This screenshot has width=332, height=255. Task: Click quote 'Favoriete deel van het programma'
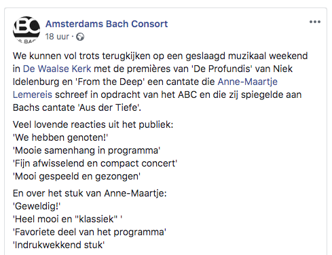pos(90,232)
